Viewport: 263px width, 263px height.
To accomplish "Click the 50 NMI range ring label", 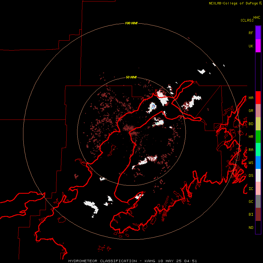I will 131,77.
